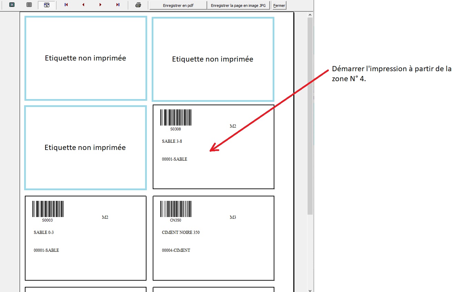Screen dimensions: 455x292
Task: Click the 00004-CIMENT text
Action: [x=176, y=250]
